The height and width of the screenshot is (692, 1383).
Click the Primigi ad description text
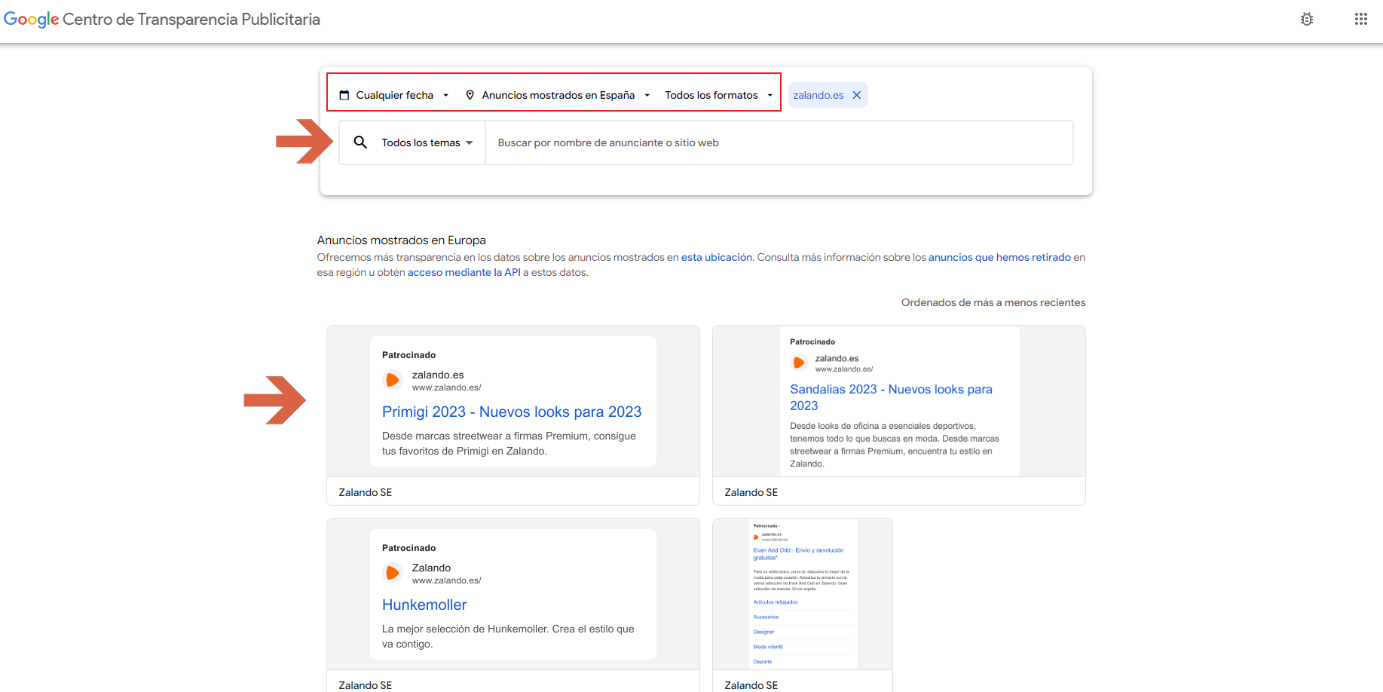pos(509,443)
